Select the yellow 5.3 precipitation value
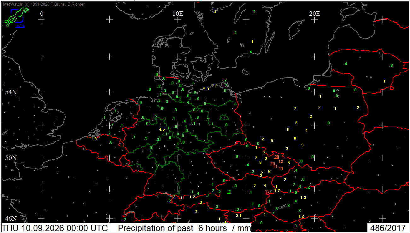The width and height of the screenshot is (410, 233). tap(206, 89)
